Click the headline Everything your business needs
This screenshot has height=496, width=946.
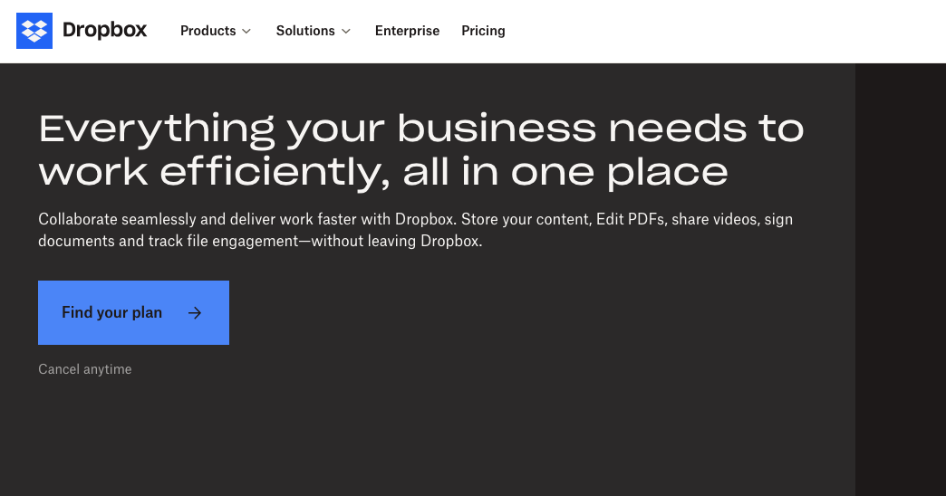click(421, 150)
